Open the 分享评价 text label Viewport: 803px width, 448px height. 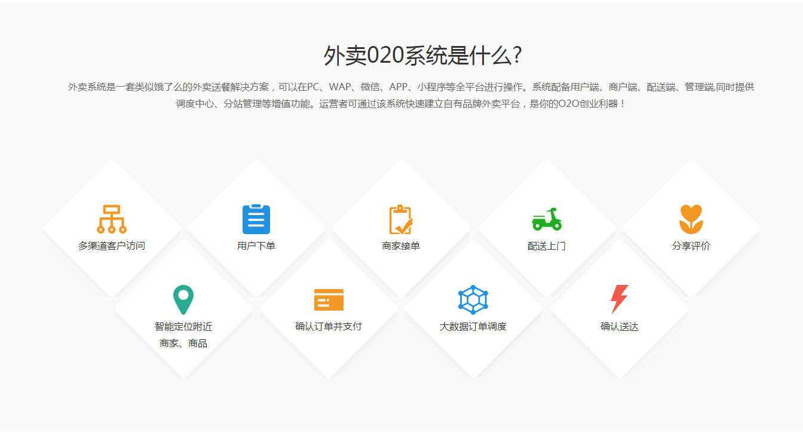pyautogui.click(x=691, y=246)
